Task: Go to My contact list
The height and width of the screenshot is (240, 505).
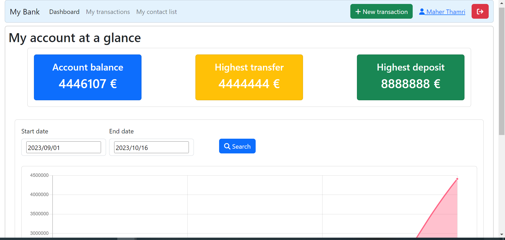Action: pyautogui.click(x=156, y=12)
